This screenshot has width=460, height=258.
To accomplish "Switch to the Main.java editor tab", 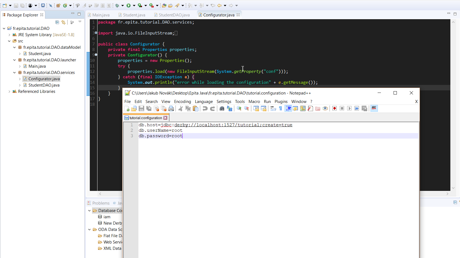I will (99, 15).
